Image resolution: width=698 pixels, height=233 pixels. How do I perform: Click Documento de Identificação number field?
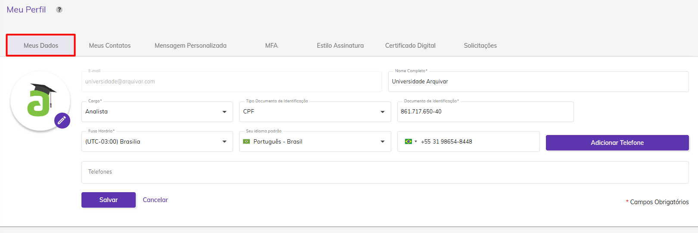click(x=486, y=112)
